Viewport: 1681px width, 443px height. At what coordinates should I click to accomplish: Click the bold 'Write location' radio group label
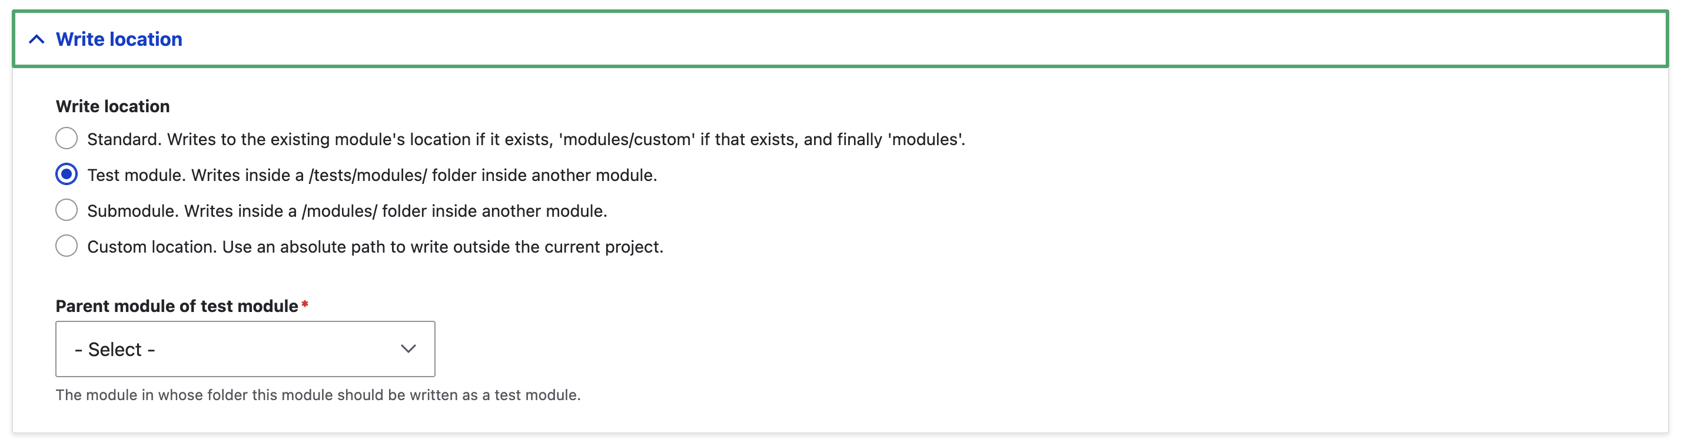click(112, 106)
